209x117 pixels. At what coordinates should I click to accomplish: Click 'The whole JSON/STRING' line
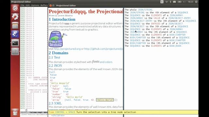138,10
